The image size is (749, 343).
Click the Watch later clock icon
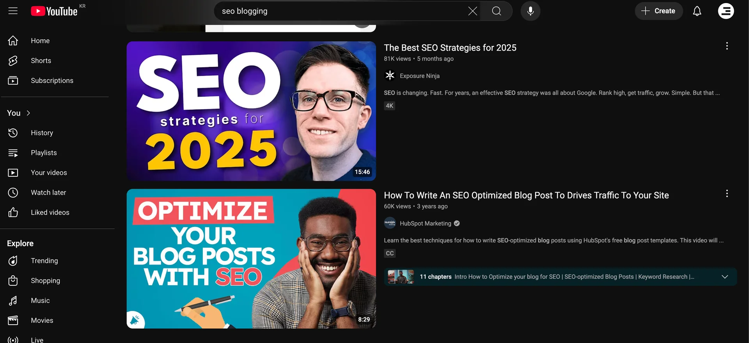[13, 192]
